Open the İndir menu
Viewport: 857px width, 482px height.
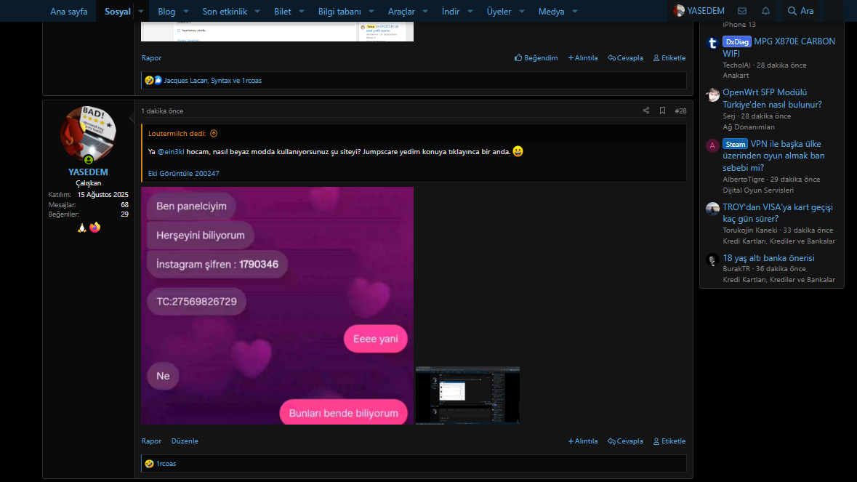click(x=451, y=11)
